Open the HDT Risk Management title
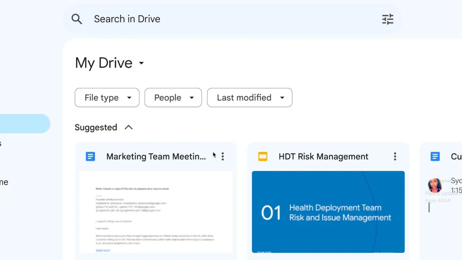 click(323, 156)
